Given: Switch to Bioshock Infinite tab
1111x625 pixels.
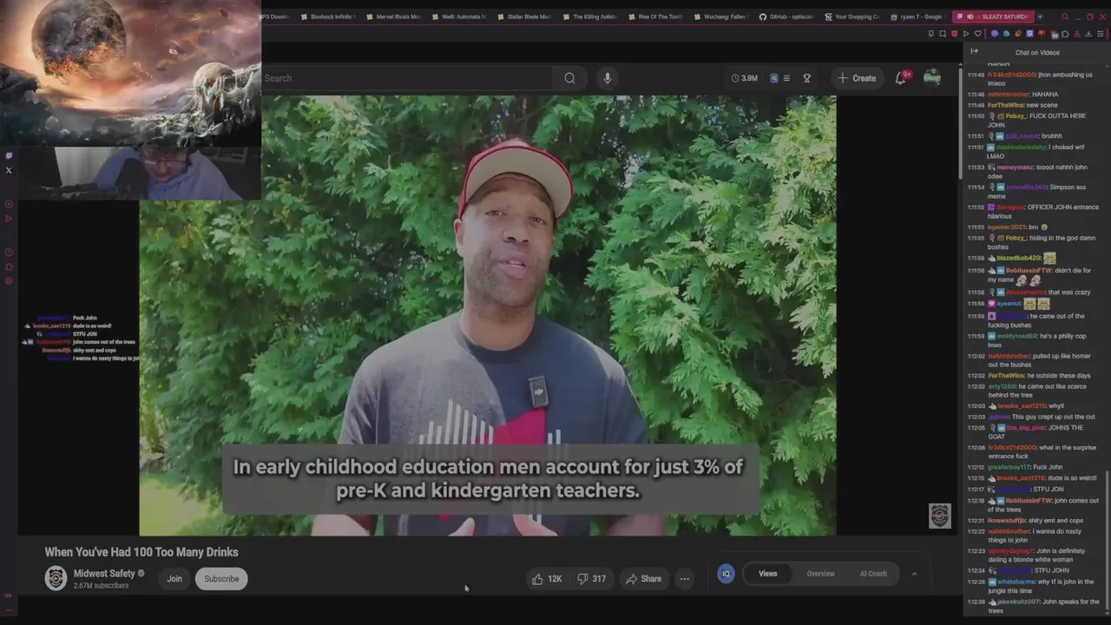Looking at the screenshot, I should [x=330, y=16].
